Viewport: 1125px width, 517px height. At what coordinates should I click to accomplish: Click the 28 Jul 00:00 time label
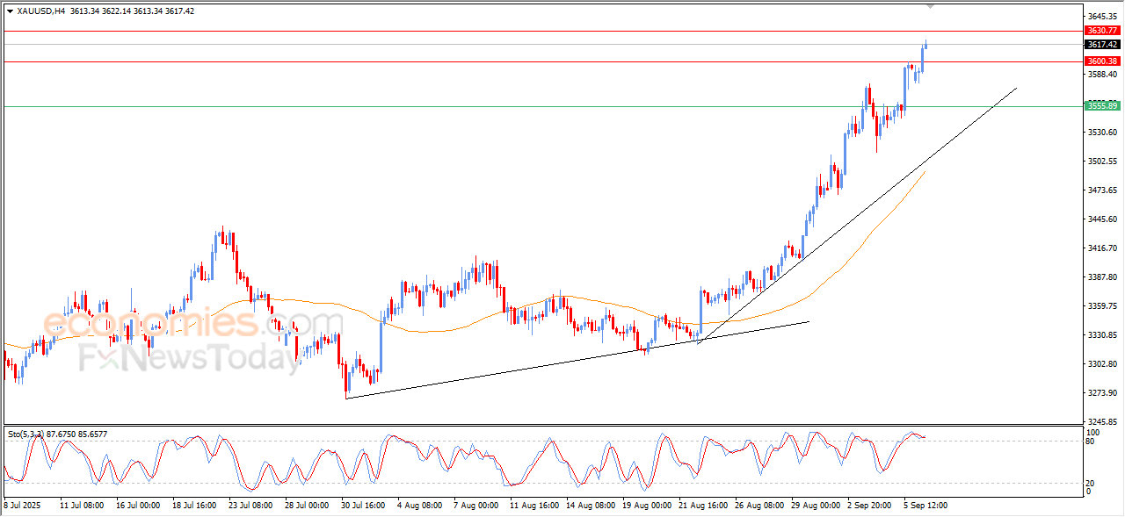tap(308, 506)
